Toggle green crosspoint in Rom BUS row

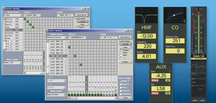(33, 27)
